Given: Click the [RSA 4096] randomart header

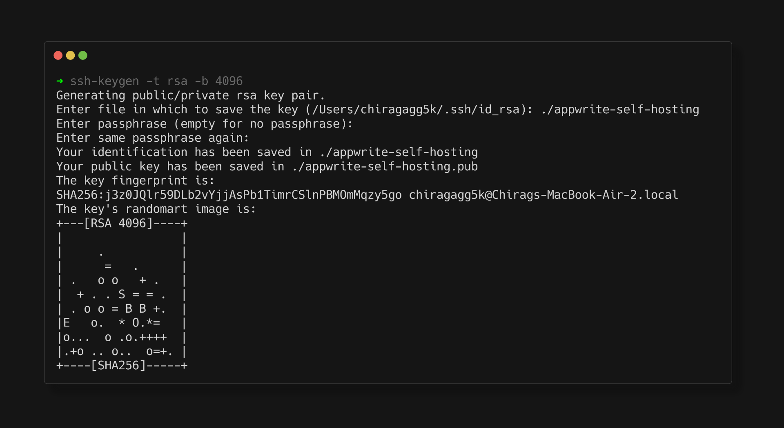Looking at the screenshot, I should click(x=118, y=223).
